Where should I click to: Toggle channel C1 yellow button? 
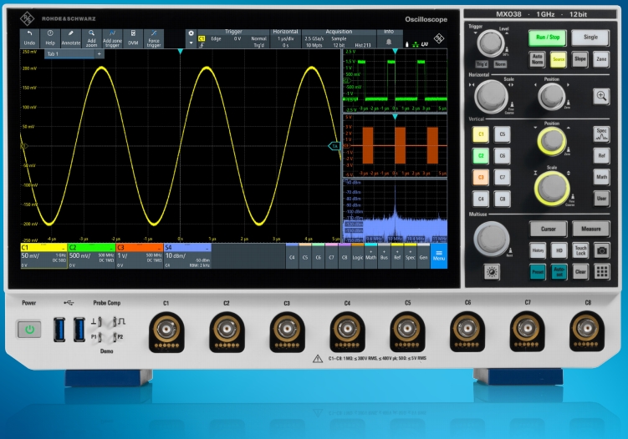[480, 134]
